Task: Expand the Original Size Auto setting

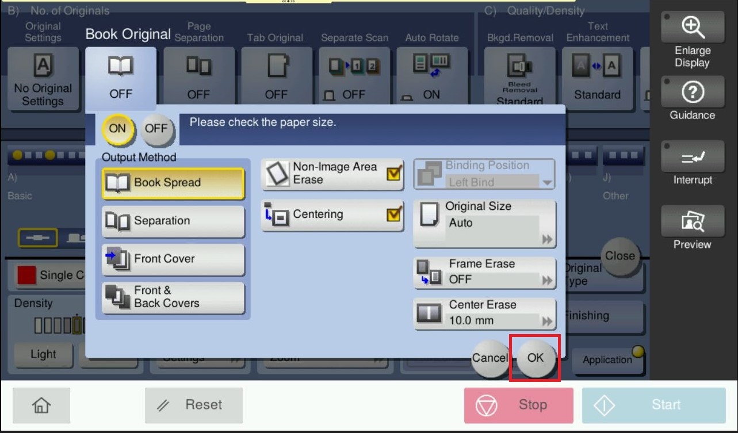Action: coord(484,224)
